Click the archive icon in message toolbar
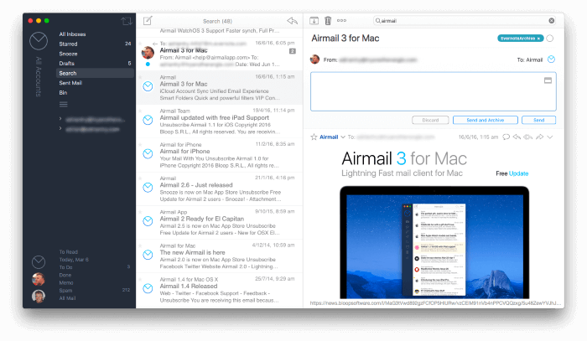 tap(314, 21)
